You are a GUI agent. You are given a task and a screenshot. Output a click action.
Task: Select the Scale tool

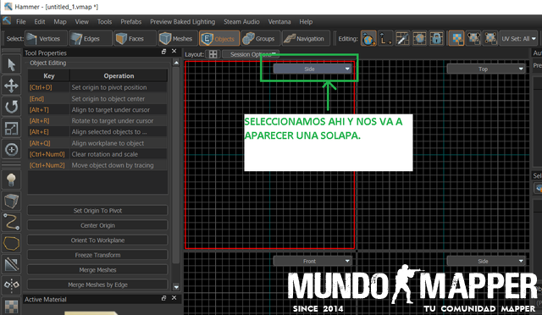click(11, 128)
